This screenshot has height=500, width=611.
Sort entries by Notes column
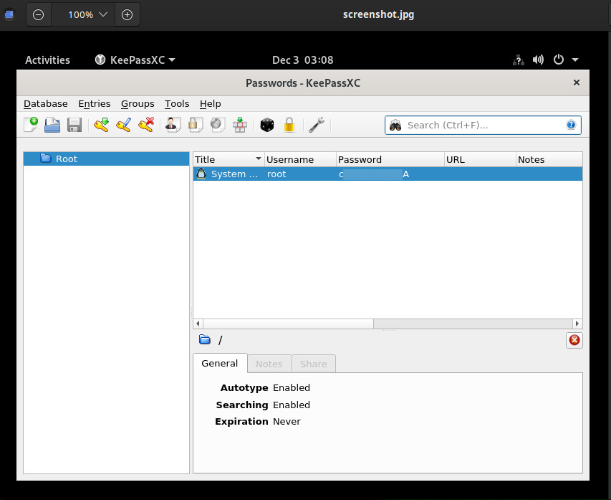tap(549, 160)
